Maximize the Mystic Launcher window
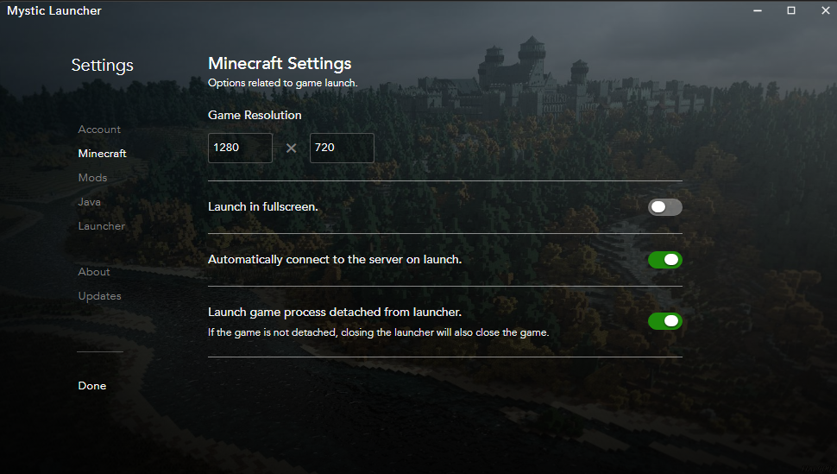Viewport: 837px width, 474px height. pos(791,10)
